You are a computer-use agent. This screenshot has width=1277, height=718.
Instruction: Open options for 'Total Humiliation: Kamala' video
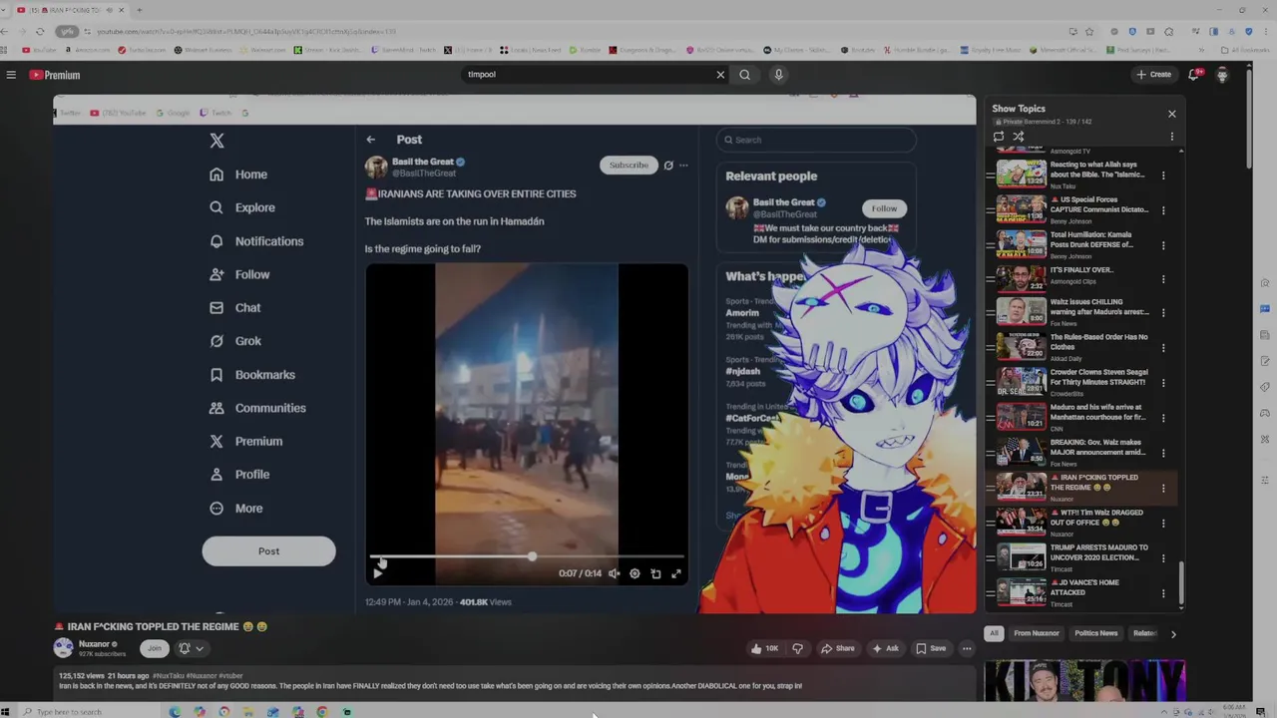tap(1163, 245)
